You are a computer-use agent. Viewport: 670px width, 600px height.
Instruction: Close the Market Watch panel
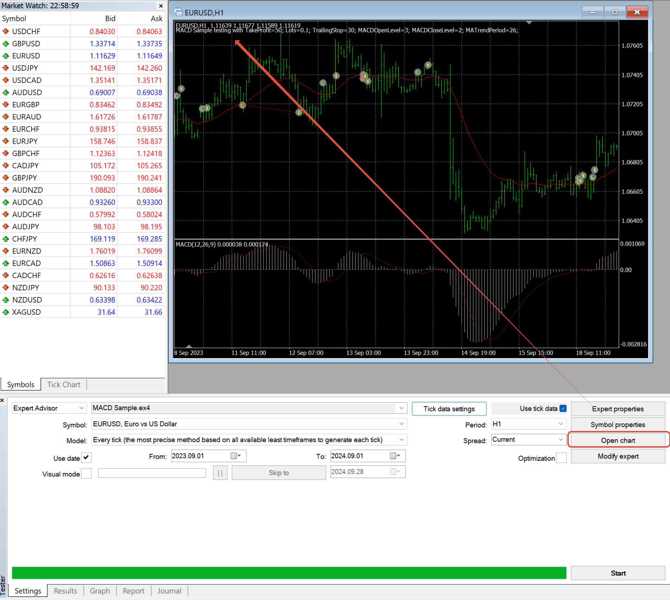[x=161, y=6]
